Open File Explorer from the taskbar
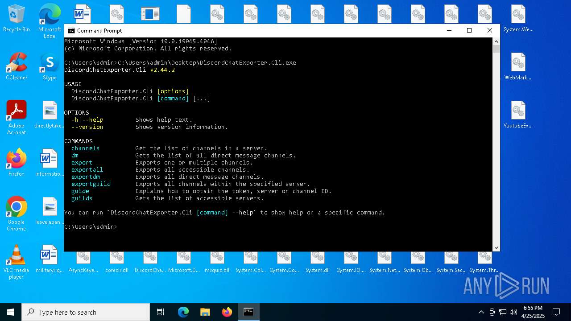571x321 pixels. 205,312
